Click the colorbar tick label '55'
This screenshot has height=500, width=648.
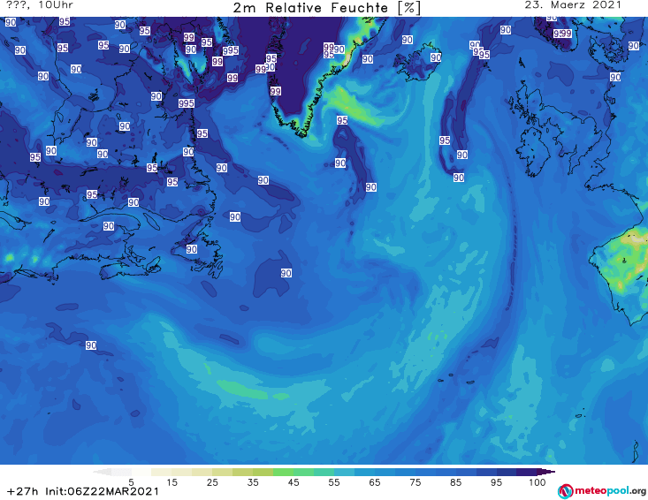coord(334,482)
